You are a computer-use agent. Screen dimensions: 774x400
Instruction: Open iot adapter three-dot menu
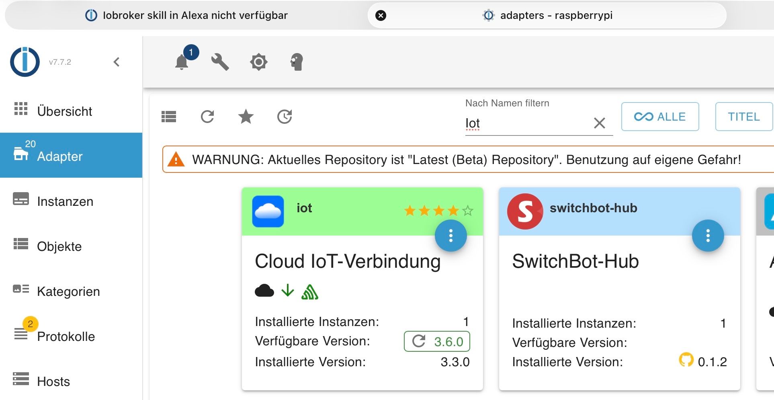[450, 236]
